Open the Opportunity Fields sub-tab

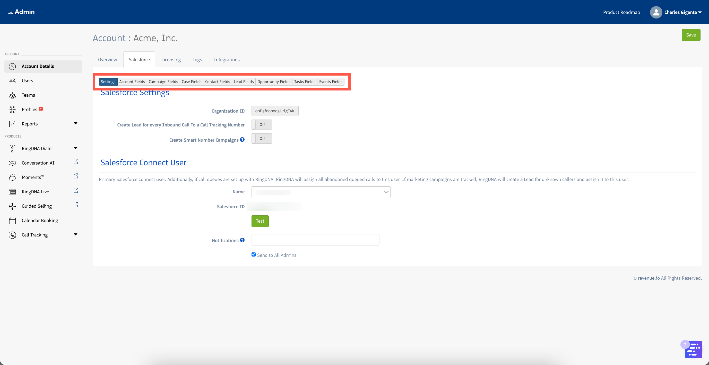tap(274, 82)
